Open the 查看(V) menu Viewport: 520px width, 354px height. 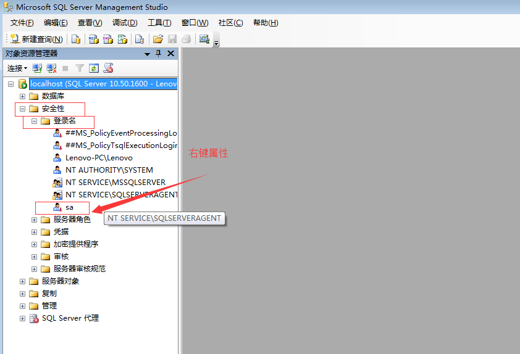pos(90,23)
